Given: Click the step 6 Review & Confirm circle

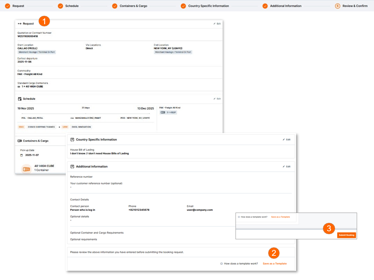Looking at the screenshot, I should [337, 6].
